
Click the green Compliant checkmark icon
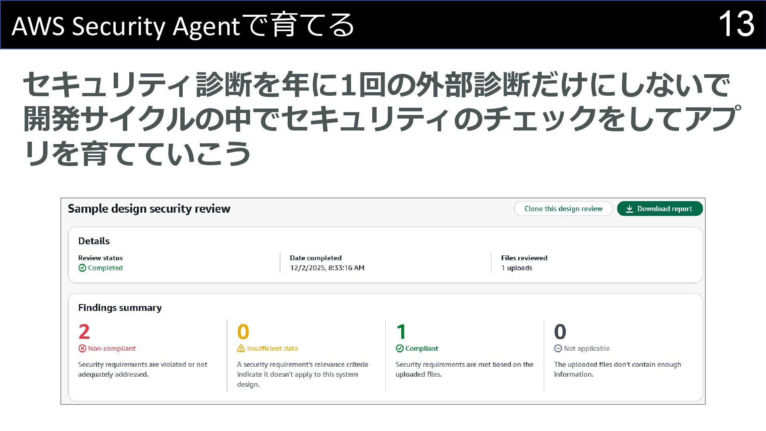[399, 348]
